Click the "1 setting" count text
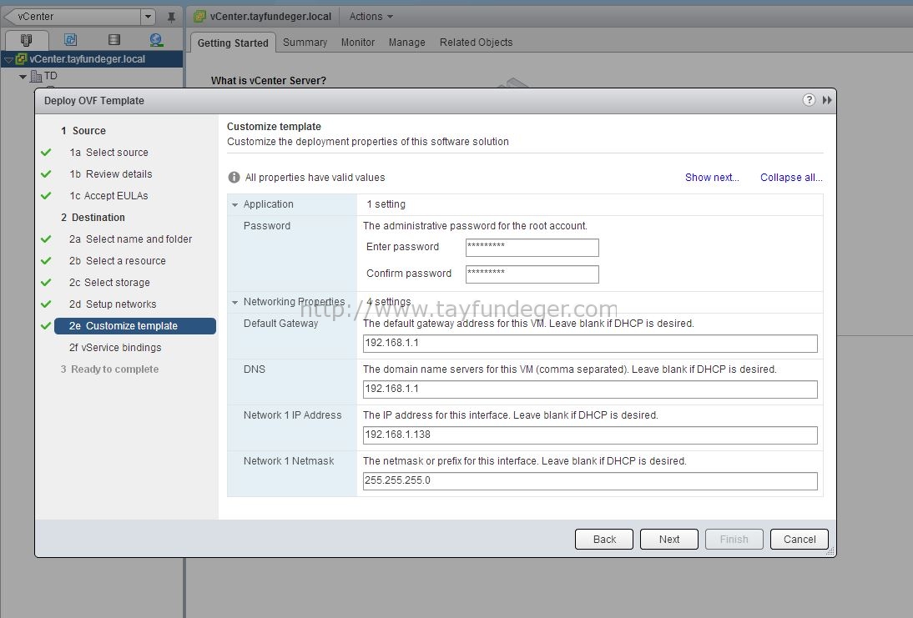 [x=386, y=204]
